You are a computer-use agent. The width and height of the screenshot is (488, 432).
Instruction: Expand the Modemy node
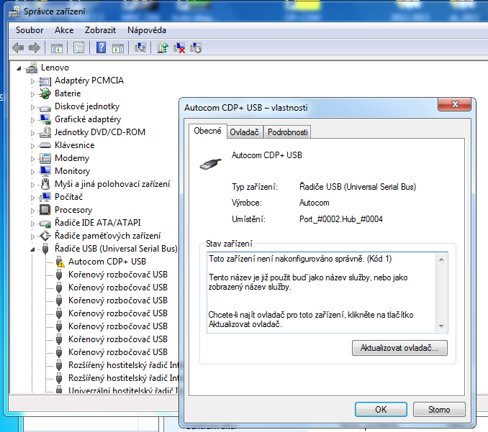click(32, 159)
